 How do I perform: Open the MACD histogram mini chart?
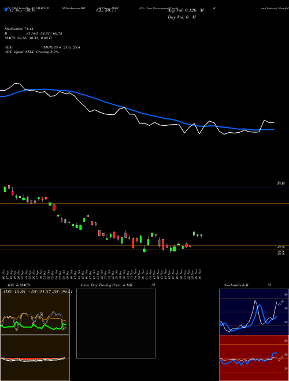click(35, 358)
